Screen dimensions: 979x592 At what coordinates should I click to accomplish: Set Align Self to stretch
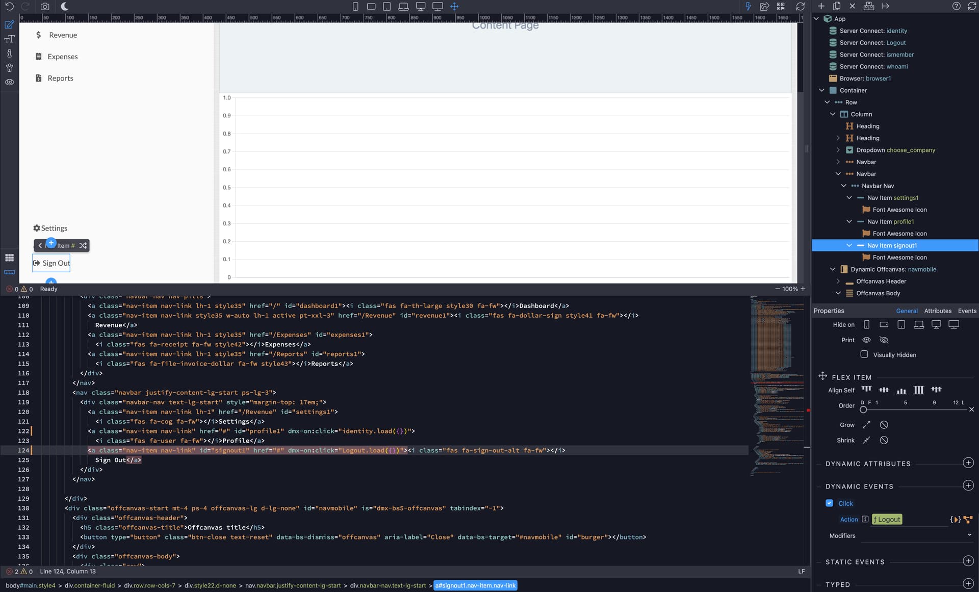pos(919,390)
